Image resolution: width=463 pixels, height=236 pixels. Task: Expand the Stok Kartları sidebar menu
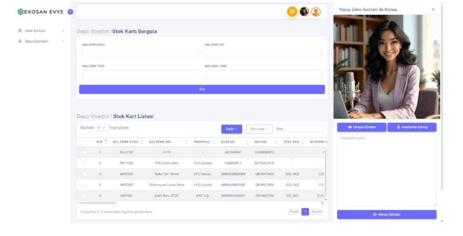coord(41,31)
